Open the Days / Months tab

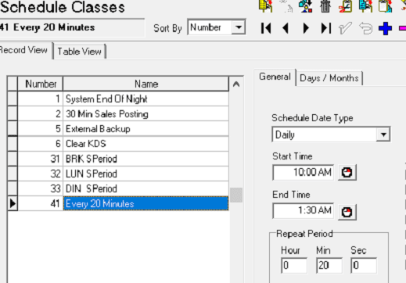point(329,78)
